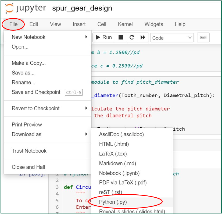
Task: Choose Save and Checkpoint
Action: tap(36, 92)
